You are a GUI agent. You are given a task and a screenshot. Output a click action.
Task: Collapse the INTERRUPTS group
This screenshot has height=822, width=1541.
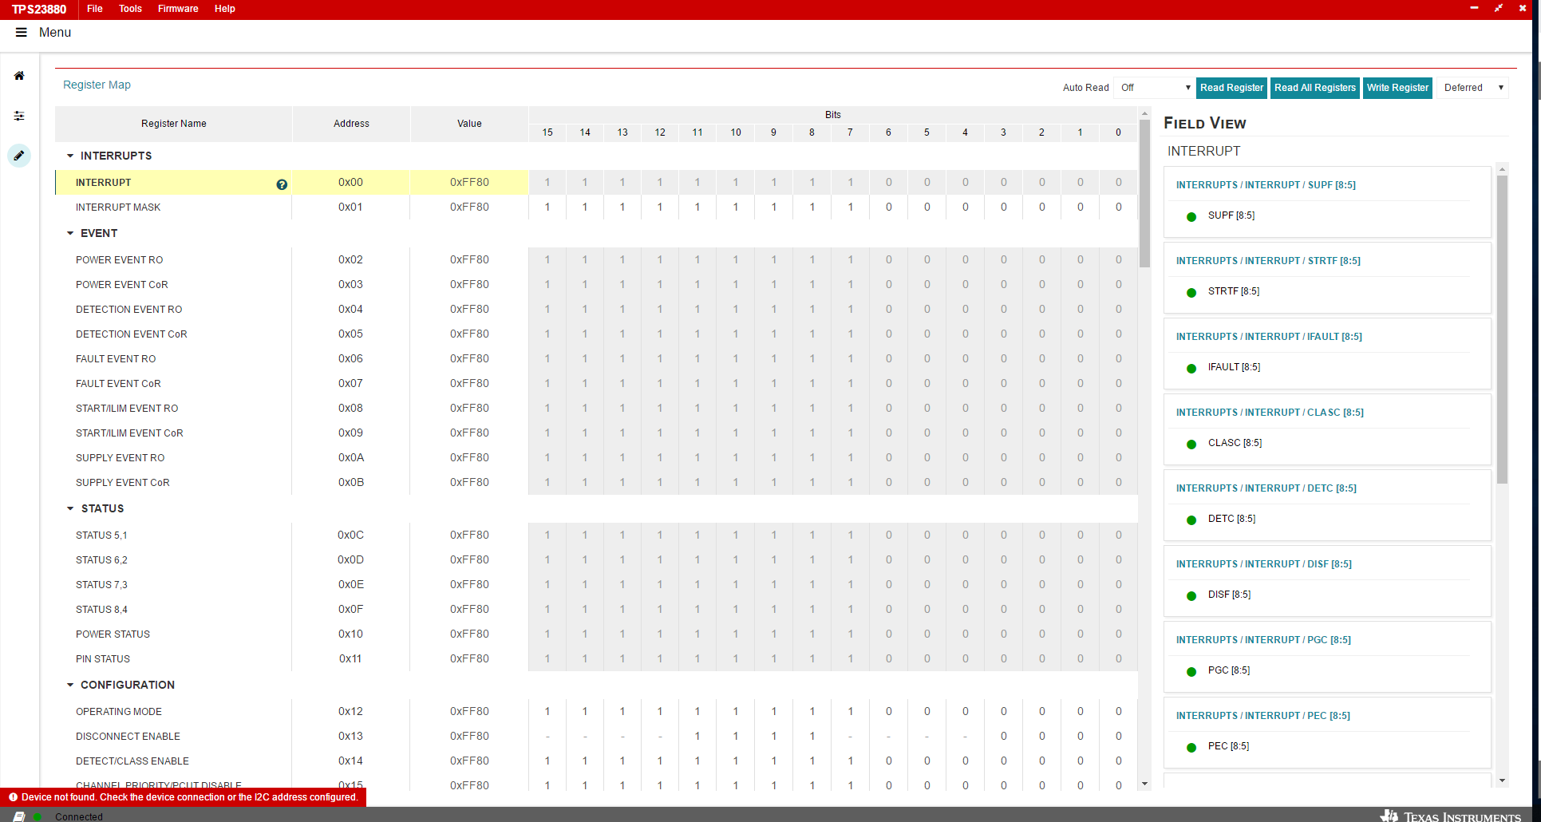pos(70,156)
